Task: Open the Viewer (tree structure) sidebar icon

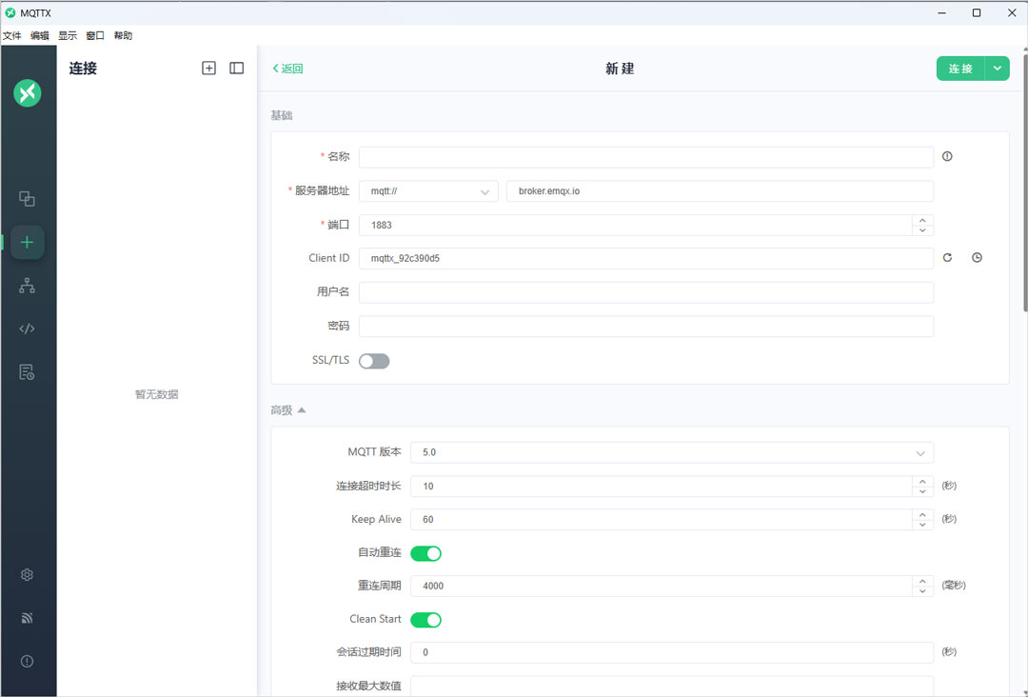Action: coord(27,286)
